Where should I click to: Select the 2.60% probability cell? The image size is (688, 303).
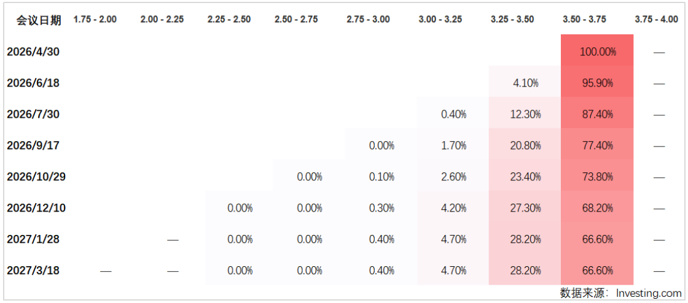(453, 177)
